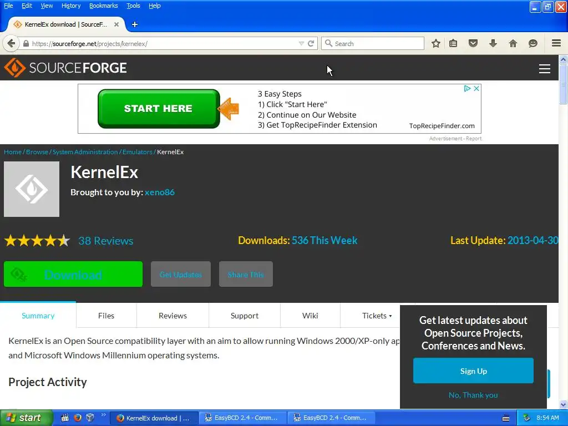Open the URL history dropdown arrow
The height and width of the screenshot is (426, 568).
tap(301, 43)
